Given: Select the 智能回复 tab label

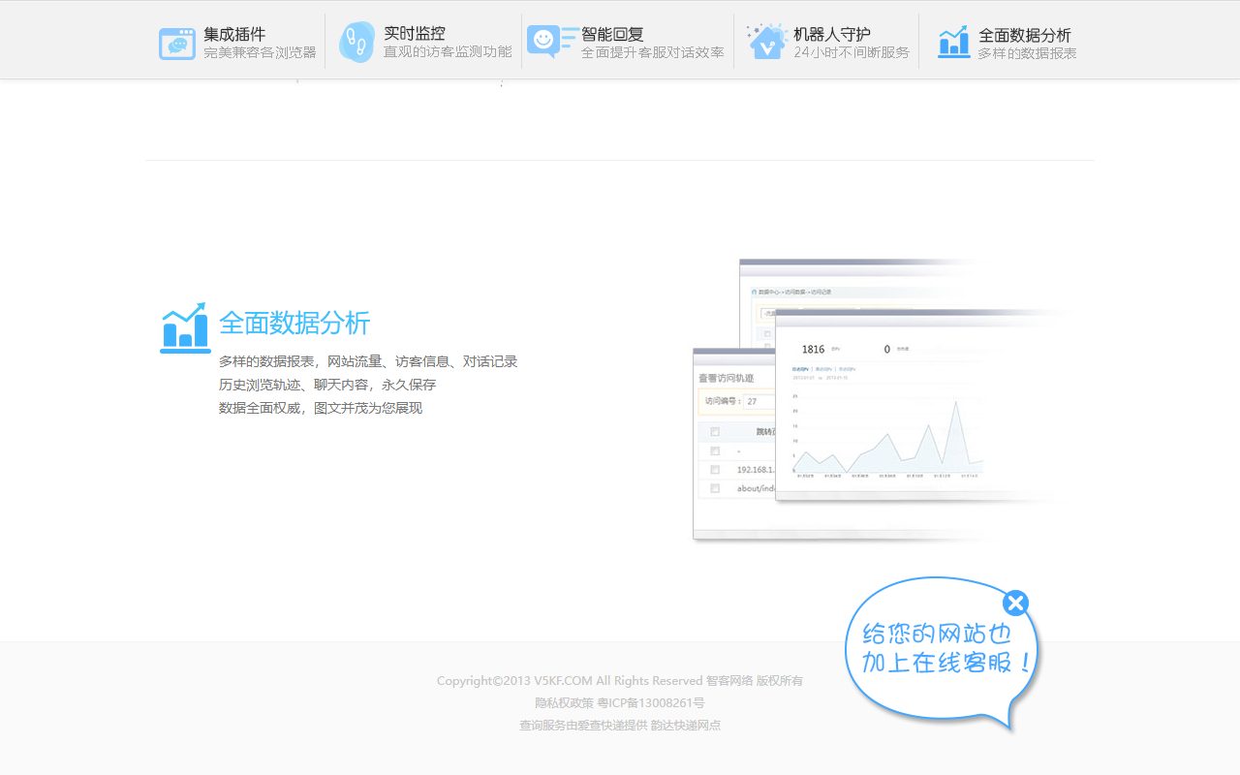Looking at the screenshot, I should tap(612, 34).
